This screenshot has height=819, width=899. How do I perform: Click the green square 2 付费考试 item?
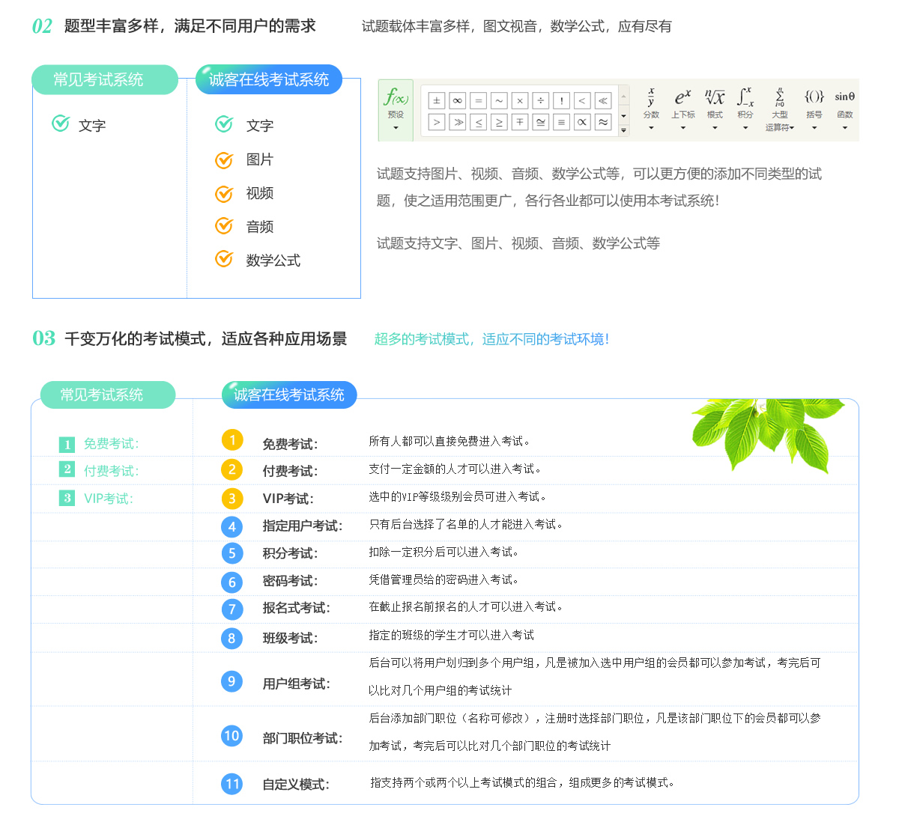[x=99, y=471]
